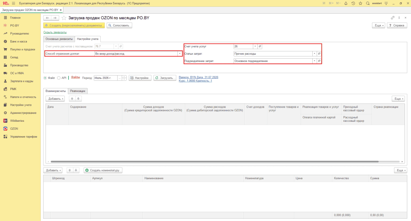Screen dimensions: 411x221
Task: Open Склад section icon
Action: click(x=5, y=57)
